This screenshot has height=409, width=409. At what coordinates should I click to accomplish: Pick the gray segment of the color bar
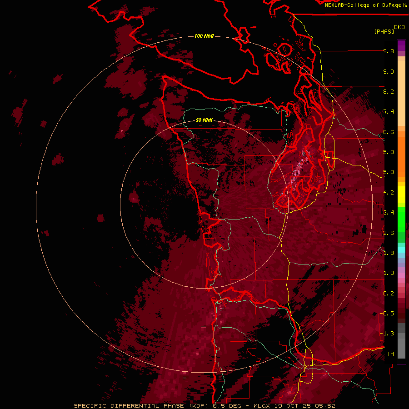401,346
